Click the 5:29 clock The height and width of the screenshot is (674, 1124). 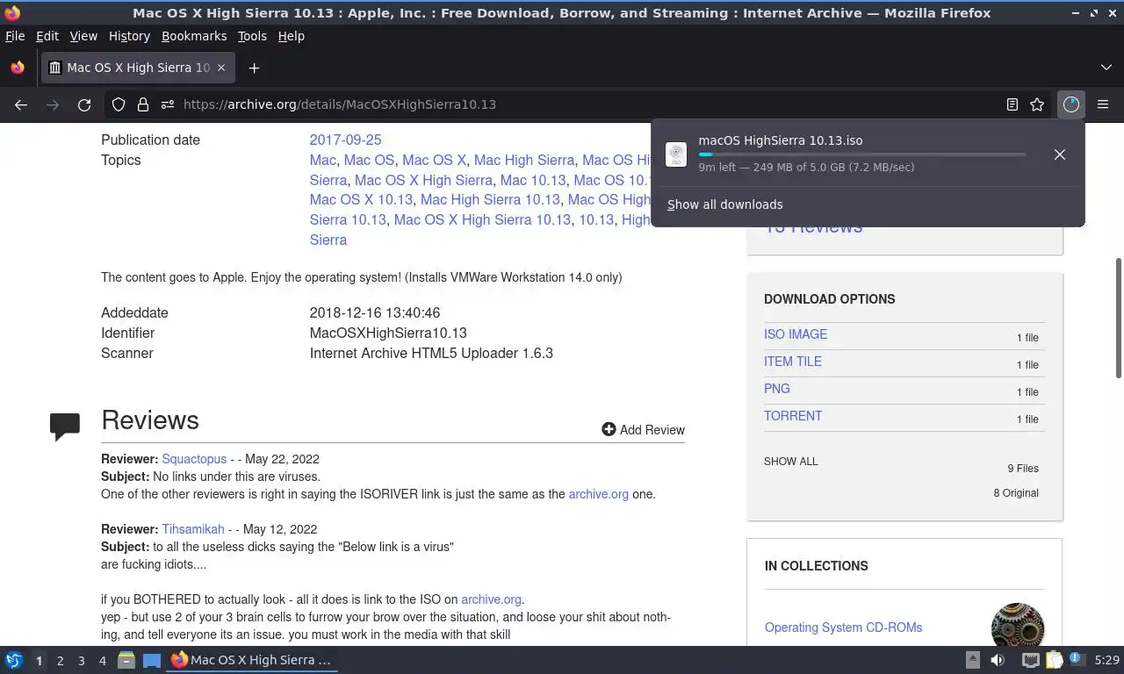(x=1106, y=660)
